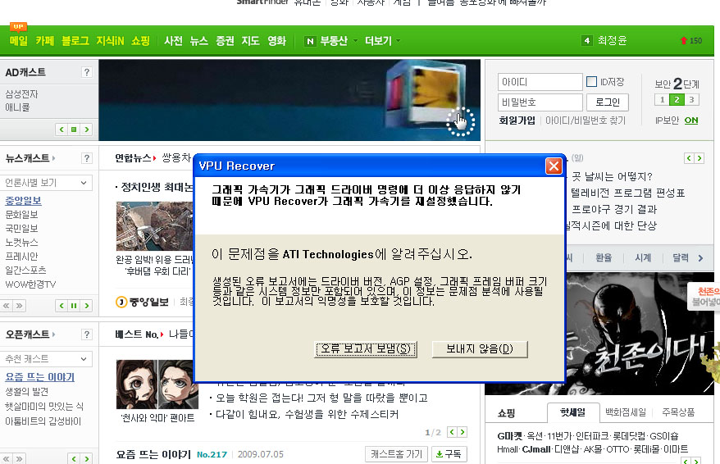
Task: Select 국민일보 in the press list
Action: pos(21,228)
